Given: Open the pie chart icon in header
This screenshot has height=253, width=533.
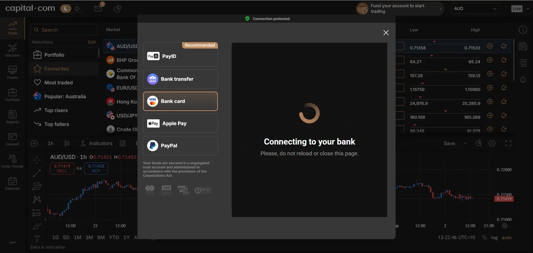Looking at the screenshot, I should (117, 9).
